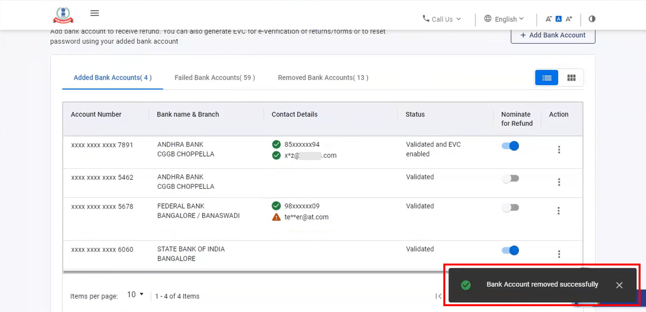Decrease font size with A- icon
The height and width of the screenshot is (312, 646).
(549, 19)
